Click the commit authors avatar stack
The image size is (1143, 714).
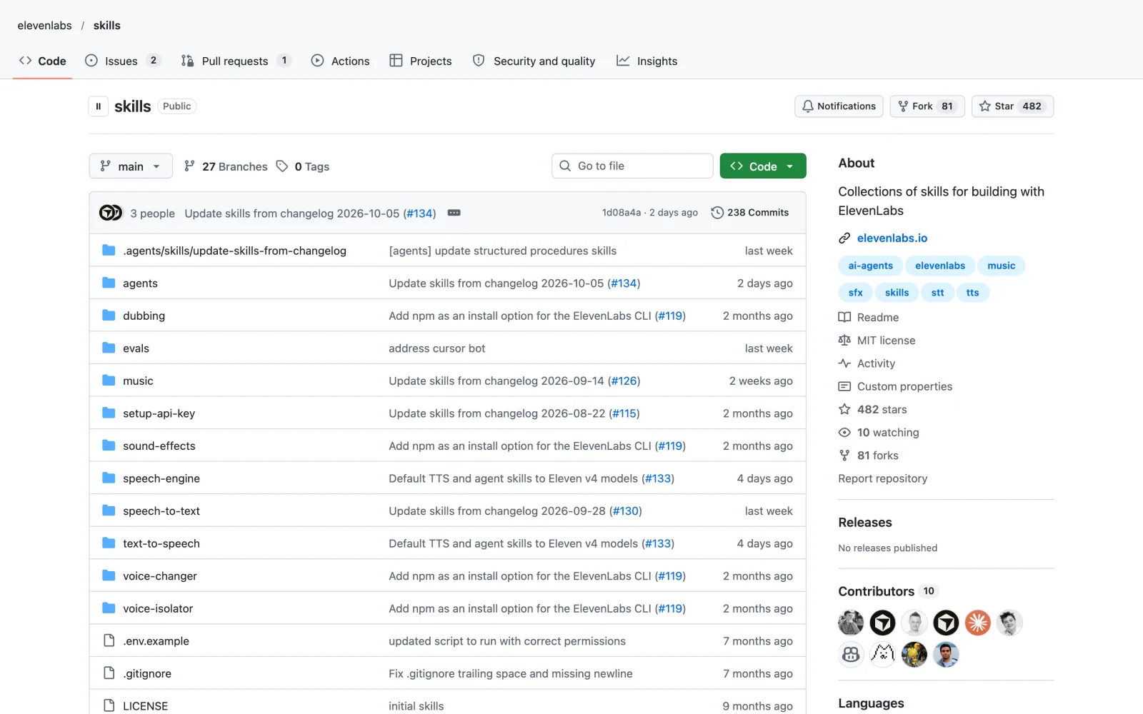coord(111,213)
